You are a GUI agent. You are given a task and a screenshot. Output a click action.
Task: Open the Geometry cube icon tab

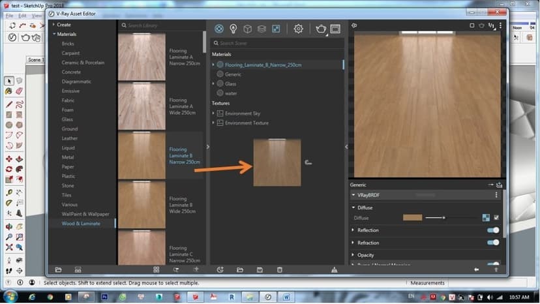click(247, 29)
